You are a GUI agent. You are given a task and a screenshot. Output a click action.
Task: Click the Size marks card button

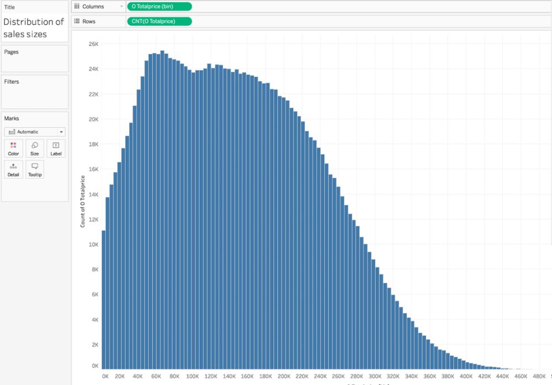(34, 148)
